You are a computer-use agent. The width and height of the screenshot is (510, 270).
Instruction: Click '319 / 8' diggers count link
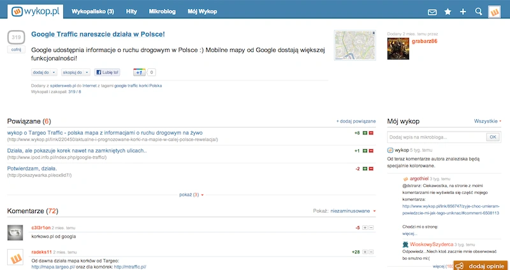[75, 92]
